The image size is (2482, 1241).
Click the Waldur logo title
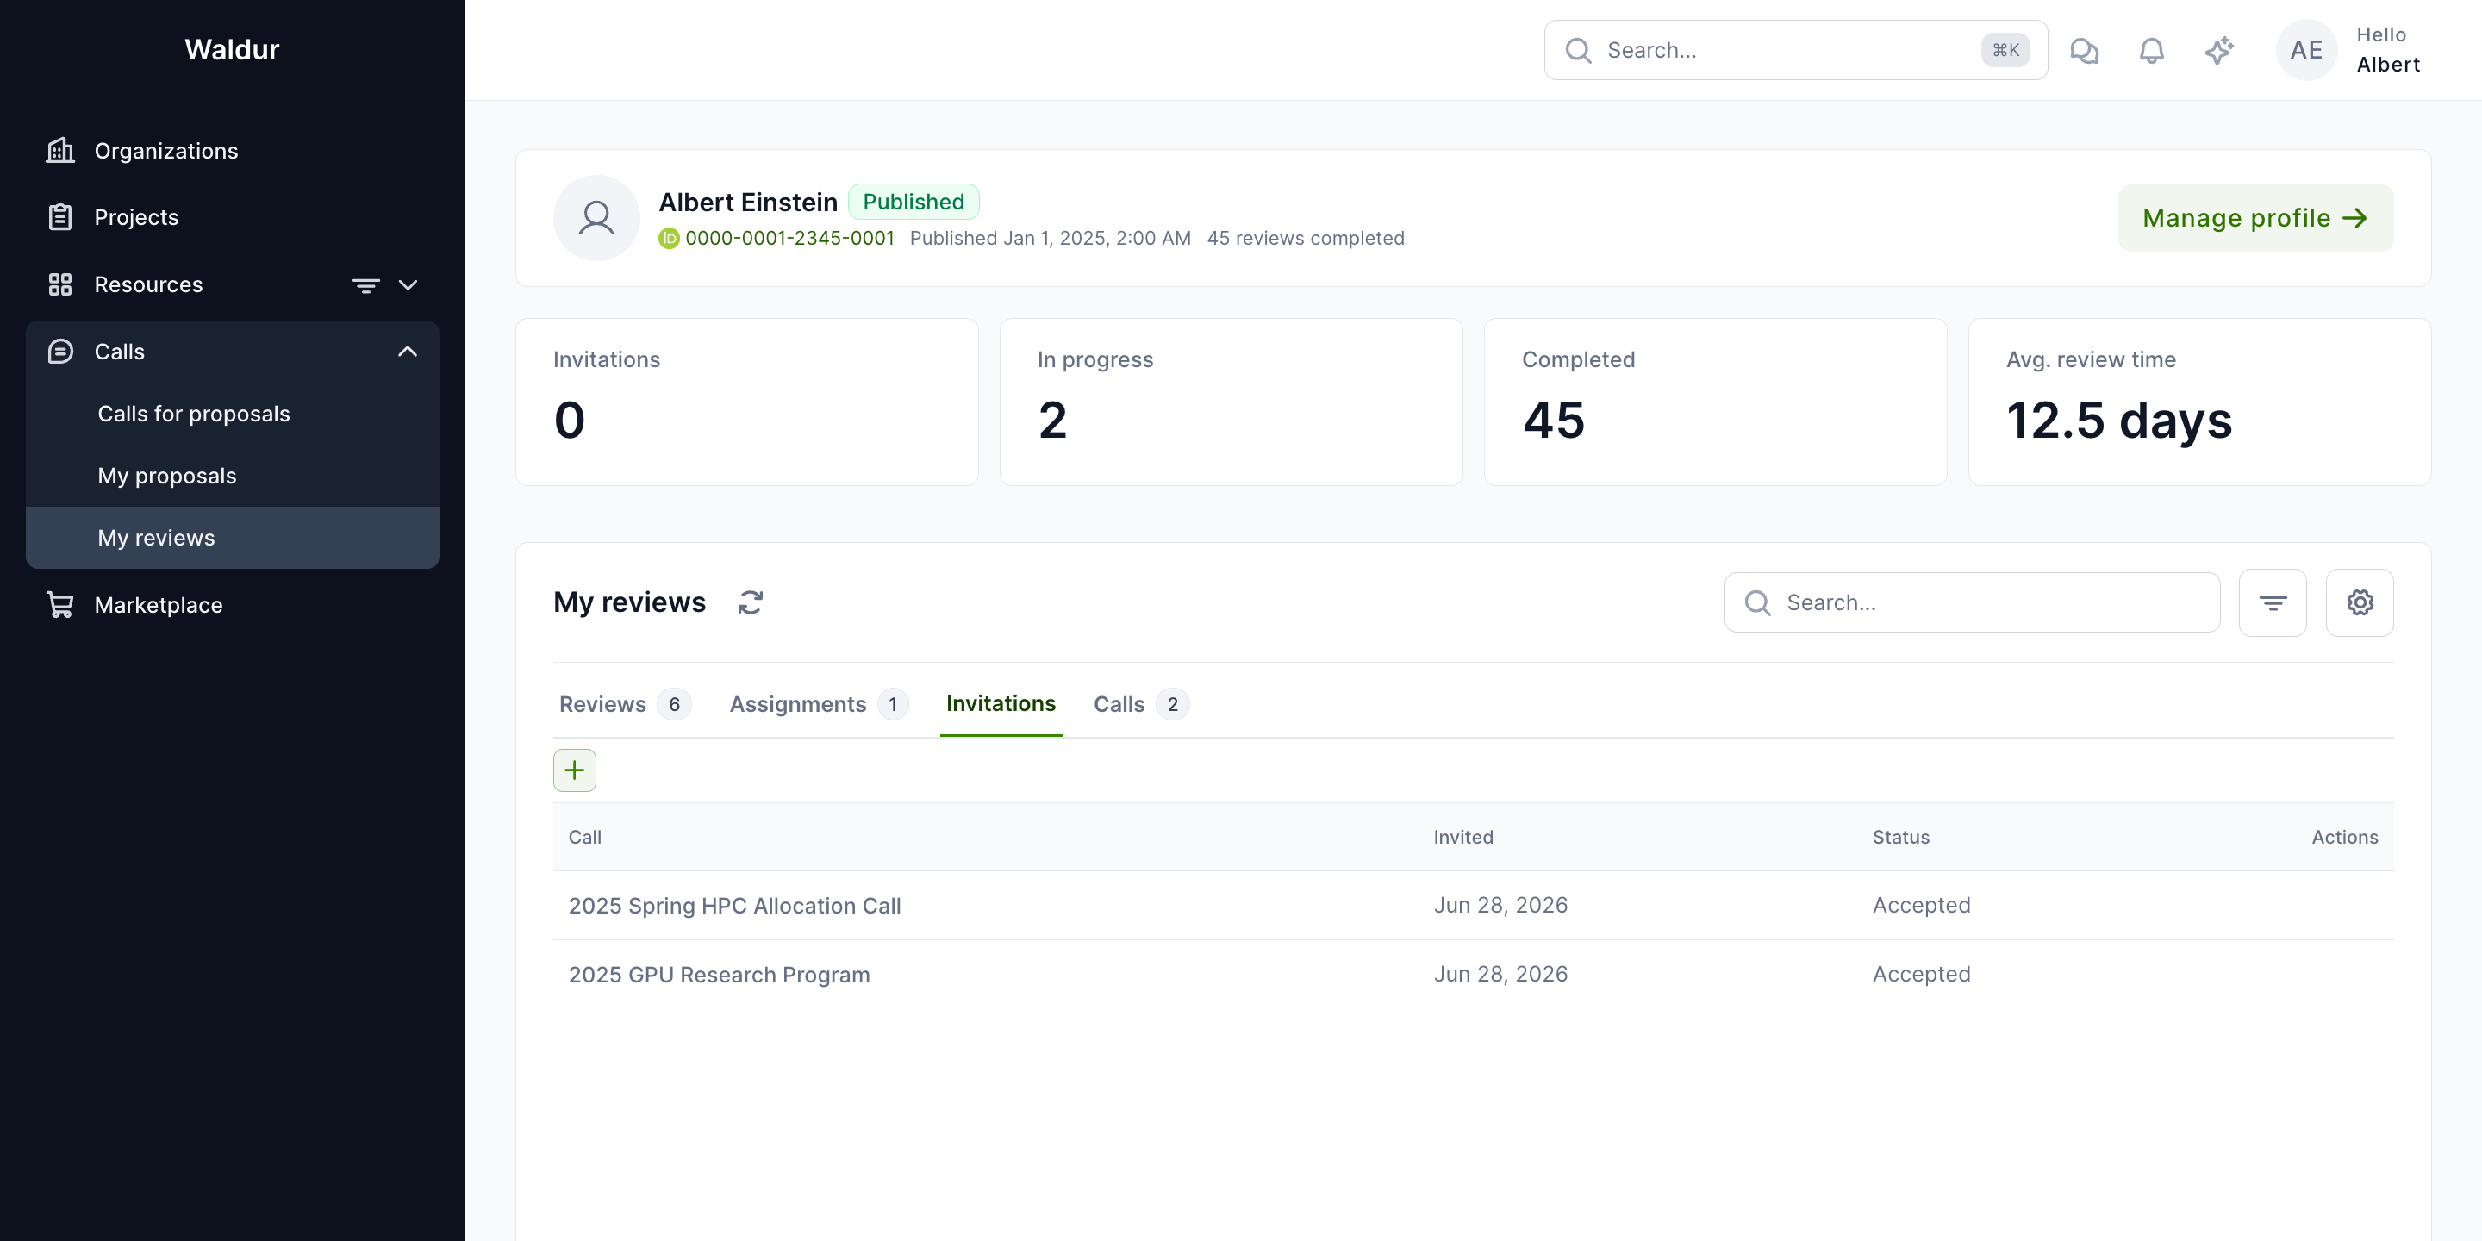pos(231,49)
